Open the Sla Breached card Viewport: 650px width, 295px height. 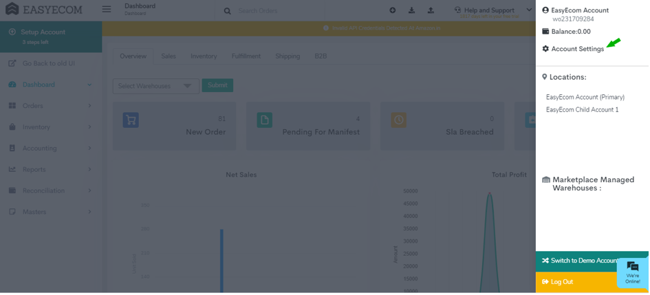(x=442, y=126)
